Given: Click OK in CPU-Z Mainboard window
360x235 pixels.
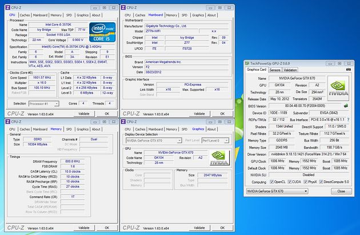Looking at the screenshot, I should [222, 114].
